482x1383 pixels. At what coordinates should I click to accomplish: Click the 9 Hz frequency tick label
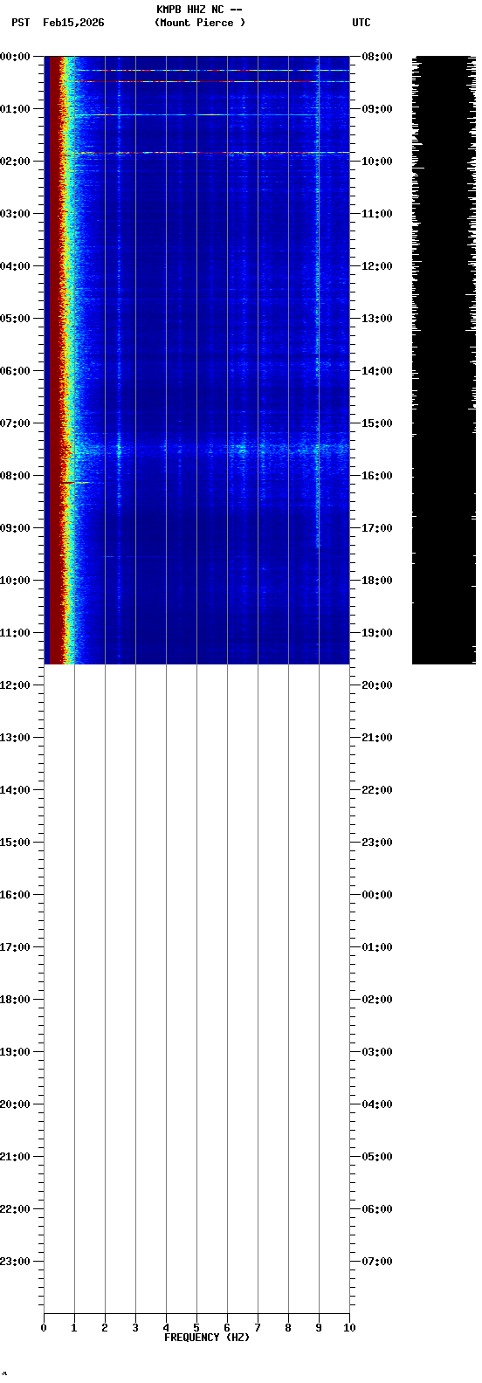click(319, 1328)
